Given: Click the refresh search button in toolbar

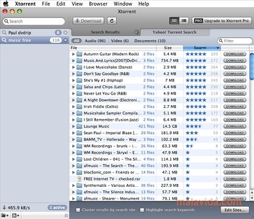Looking at the screenshot, I should point(112,21).
